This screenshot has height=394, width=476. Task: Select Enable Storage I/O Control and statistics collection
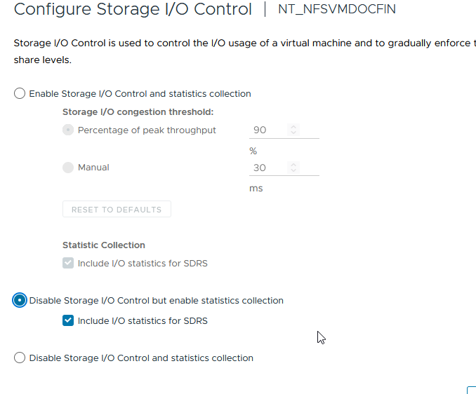tap(20, 94)
